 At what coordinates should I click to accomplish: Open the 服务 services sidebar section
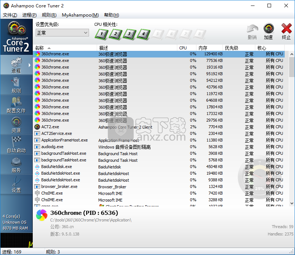pyautogui.click(x=16, y=165)
